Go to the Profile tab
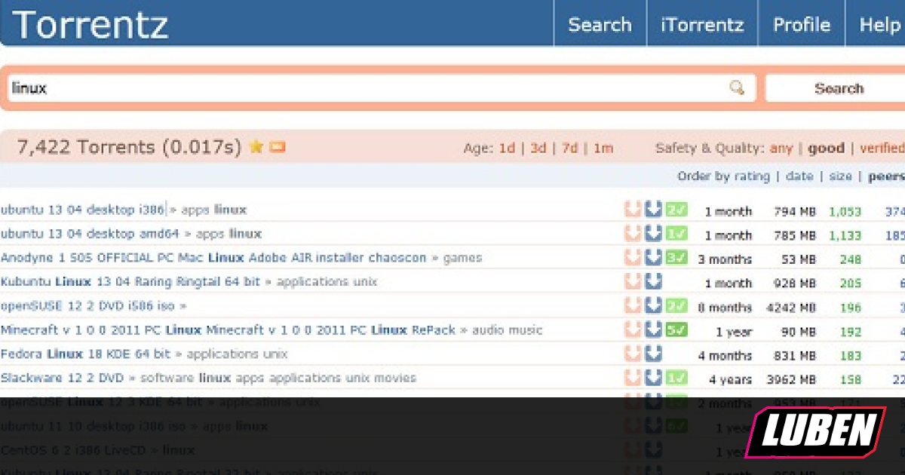905x475 pixels. [x=801, y=25]
